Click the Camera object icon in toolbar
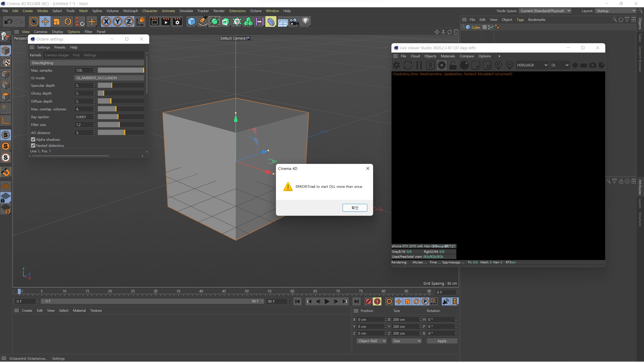Screen dimensions: 644x362 294,22
